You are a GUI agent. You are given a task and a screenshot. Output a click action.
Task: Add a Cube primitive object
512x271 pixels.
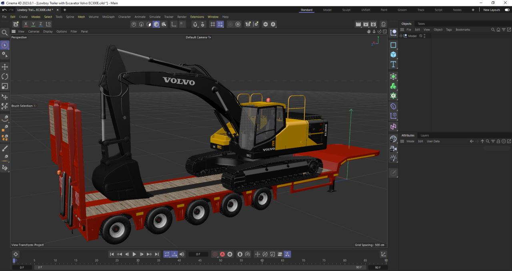(393, 55)
